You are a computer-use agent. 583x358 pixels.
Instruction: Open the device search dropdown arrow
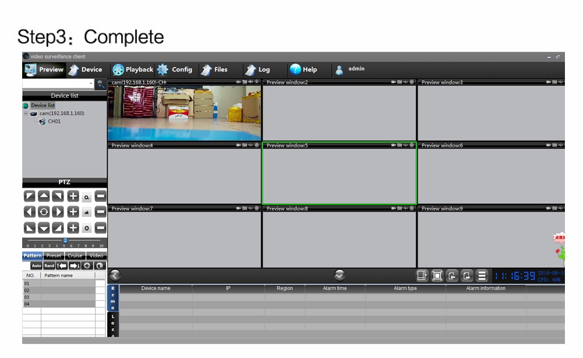coord(91,84)
